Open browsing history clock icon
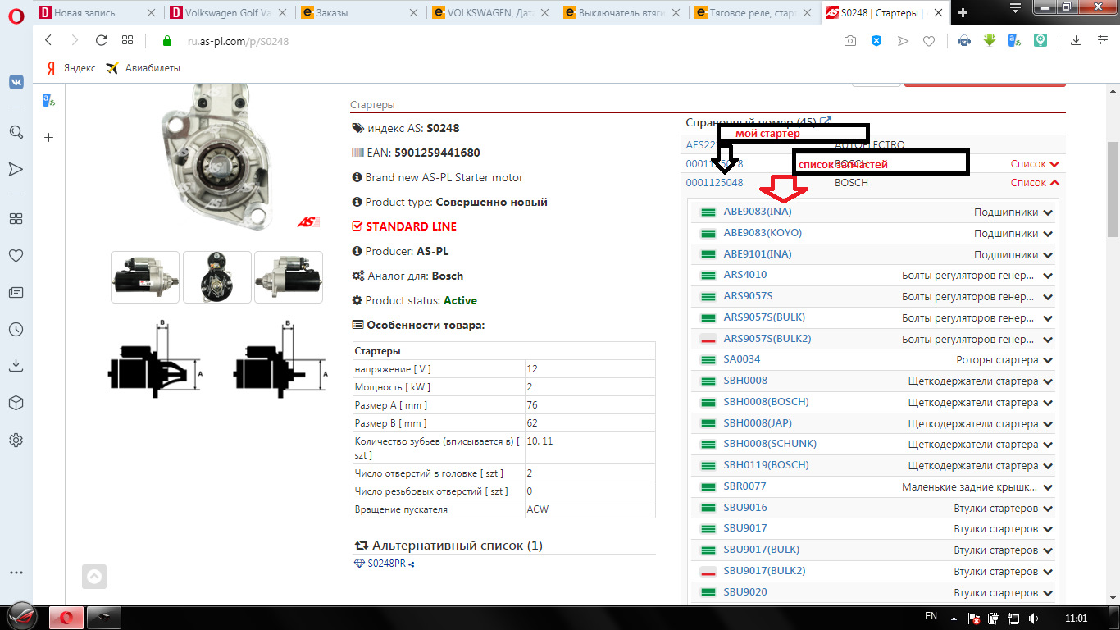1120x630 pixels. pyautogui.click(x=16, y=329)
